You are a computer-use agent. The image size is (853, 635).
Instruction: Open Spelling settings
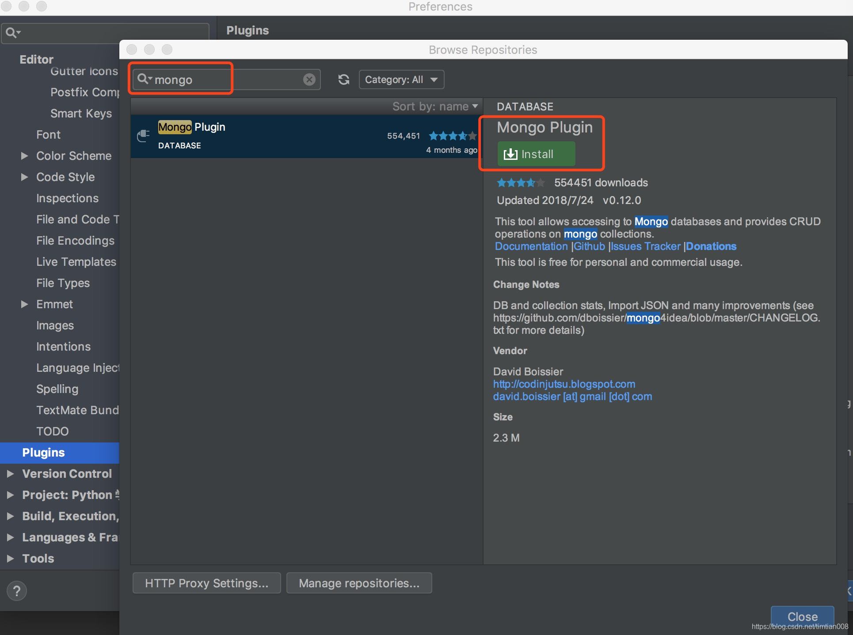click(x=57, y=389)
